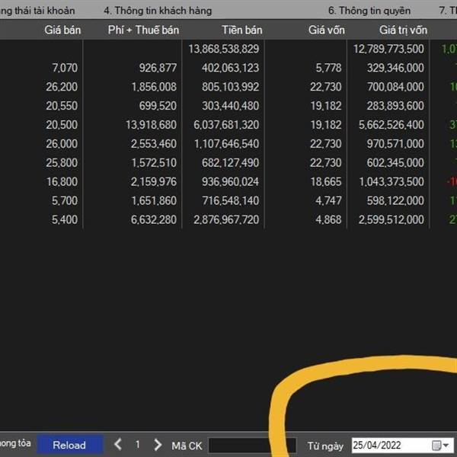
Task: Select Giá bán cell 16,800
Action: click(x=62, y=182)
